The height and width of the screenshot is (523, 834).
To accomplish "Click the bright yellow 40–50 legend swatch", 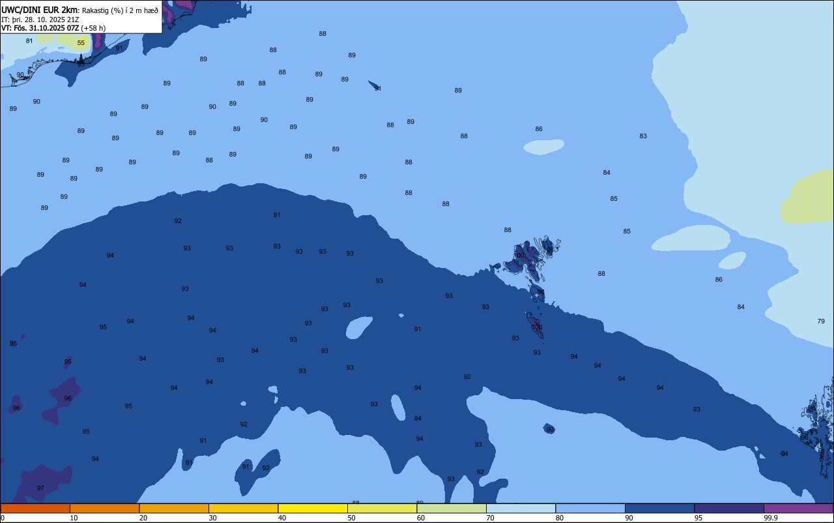I will pos(313,508).
